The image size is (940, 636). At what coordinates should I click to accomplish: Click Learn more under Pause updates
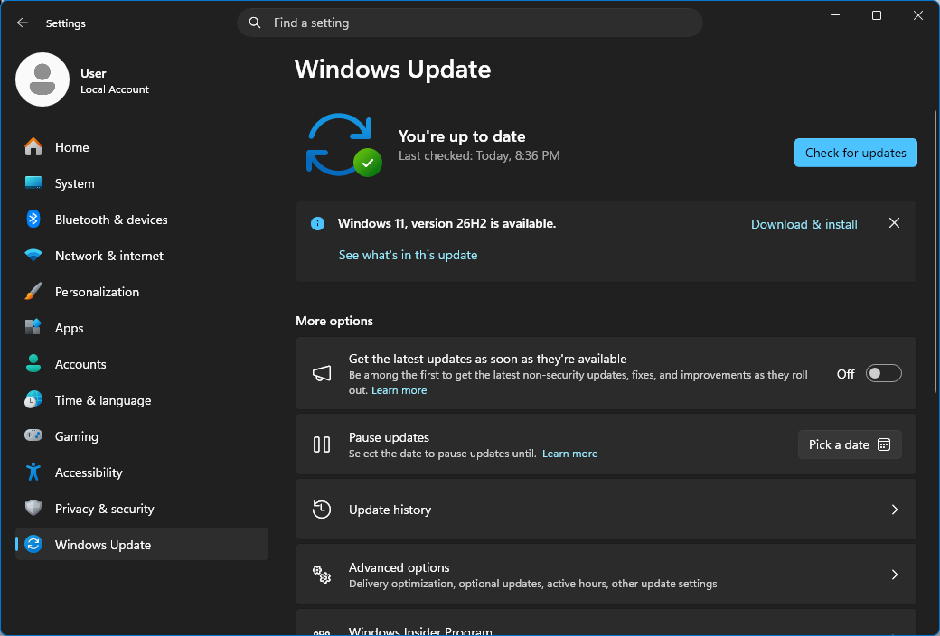569,454
